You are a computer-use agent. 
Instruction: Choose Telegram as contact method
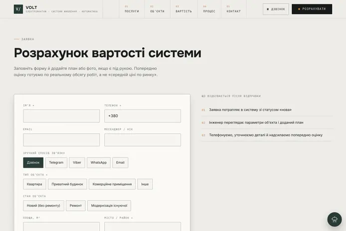(56, 163)
